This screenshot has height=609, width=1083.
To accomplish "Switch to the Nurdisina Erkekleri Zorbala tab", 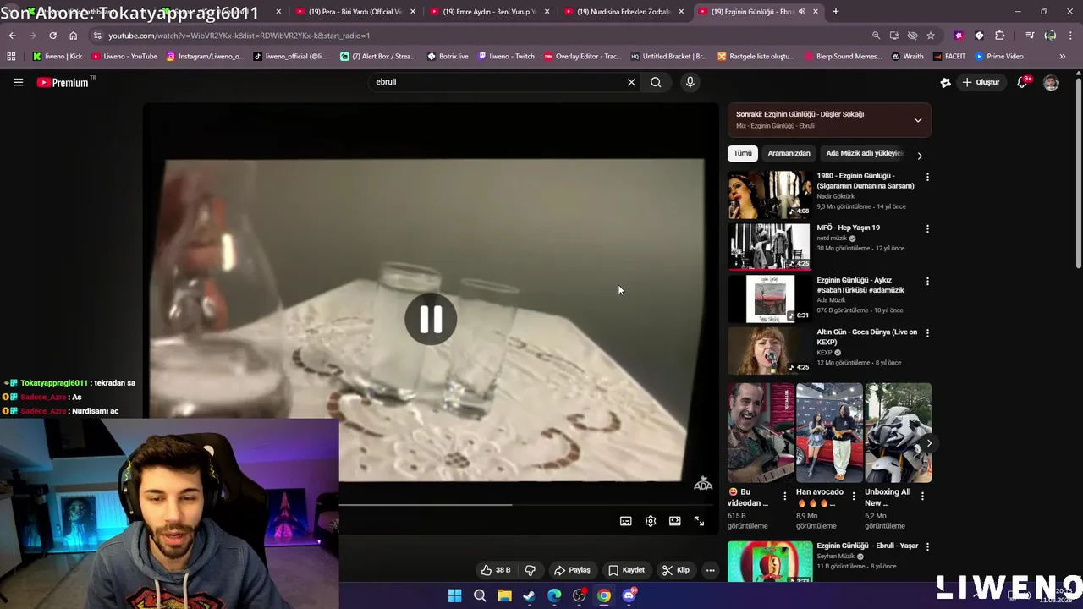I will coord(624,12).
